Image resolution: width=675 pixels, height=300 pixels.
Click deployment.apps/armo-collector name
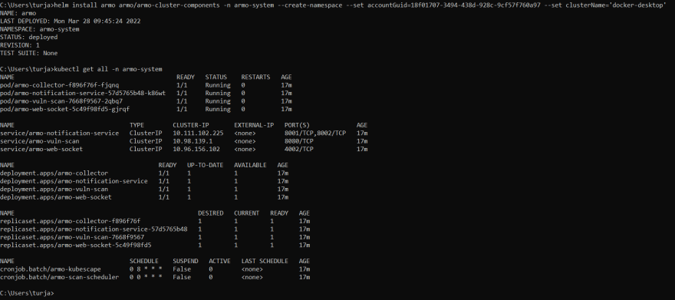pos(54,173)
